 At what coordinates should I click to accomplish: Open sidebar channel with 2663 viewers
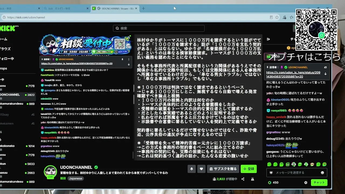point(18,174)
